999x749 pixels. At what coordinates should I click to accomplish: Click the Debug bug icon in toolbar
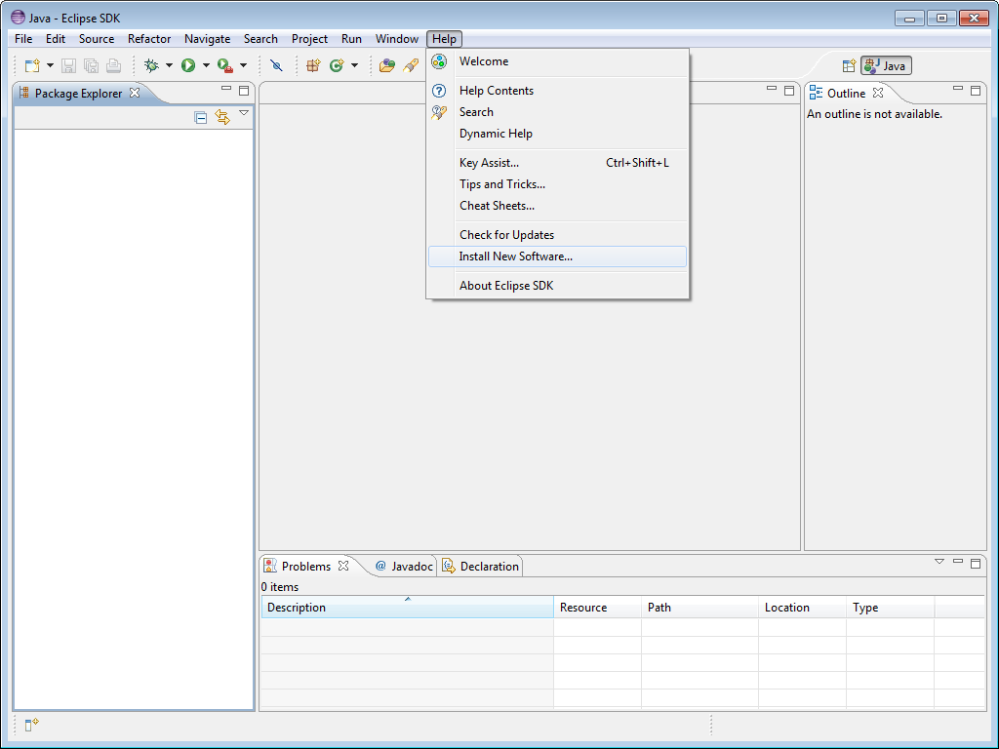(151, 65)
